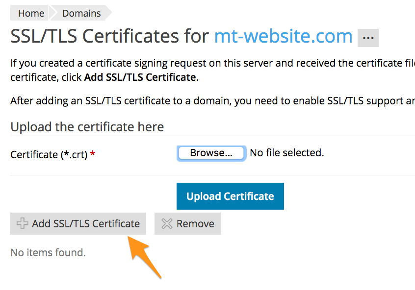This screenshot has width=415, height=290.
Task: Click the Remove button
Action: point(187,223)
